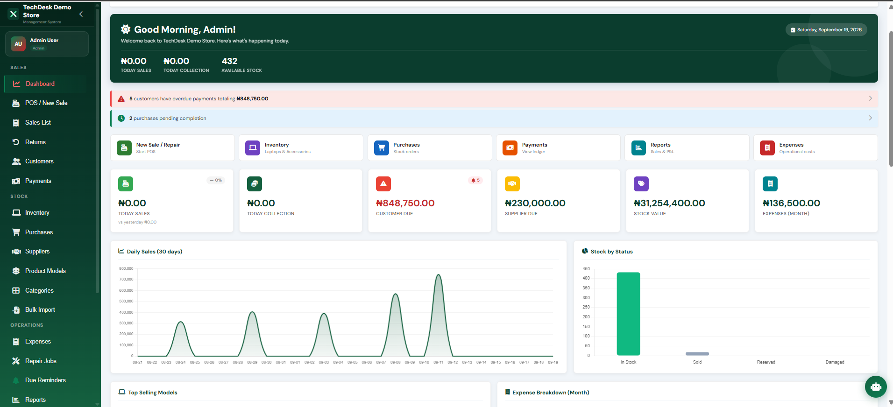
Task: Click the New Sale / Repair green icon
Action: [124, 148]
